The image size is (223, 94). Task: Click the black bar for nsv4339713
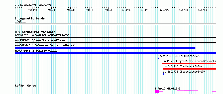tap(116, 37)
